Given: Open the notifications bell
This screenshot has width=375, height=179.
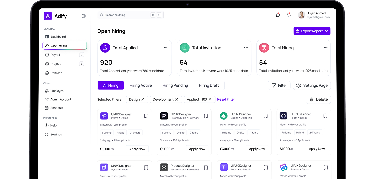Looking at the screenshot, I should coord(289,15).
